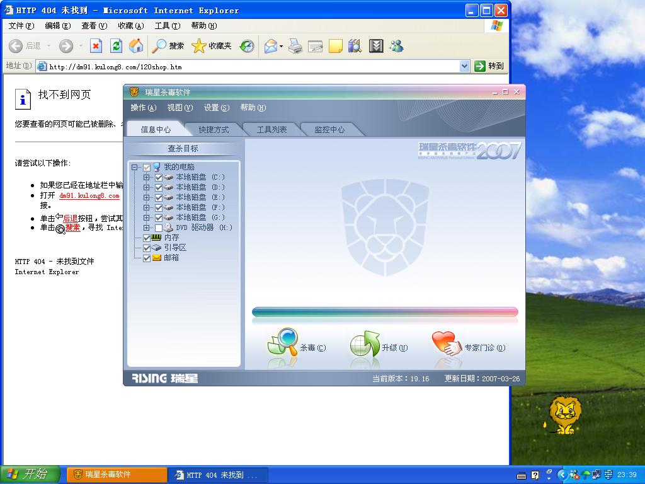
Task: Switch to the 监控中心 tab
Action: coord(329,130)
